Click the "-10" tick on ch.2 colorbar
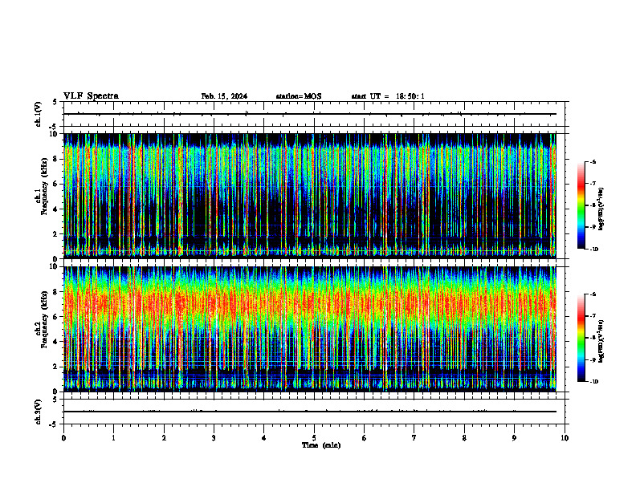Screen dimensions: 636x491 (593, 382)
